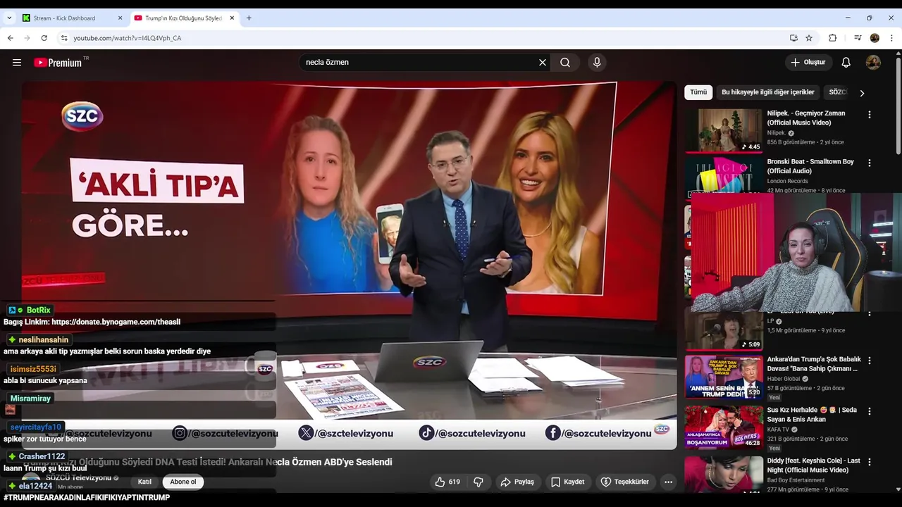
Task: Go back in browser history
Action: [x=10, y=38]
